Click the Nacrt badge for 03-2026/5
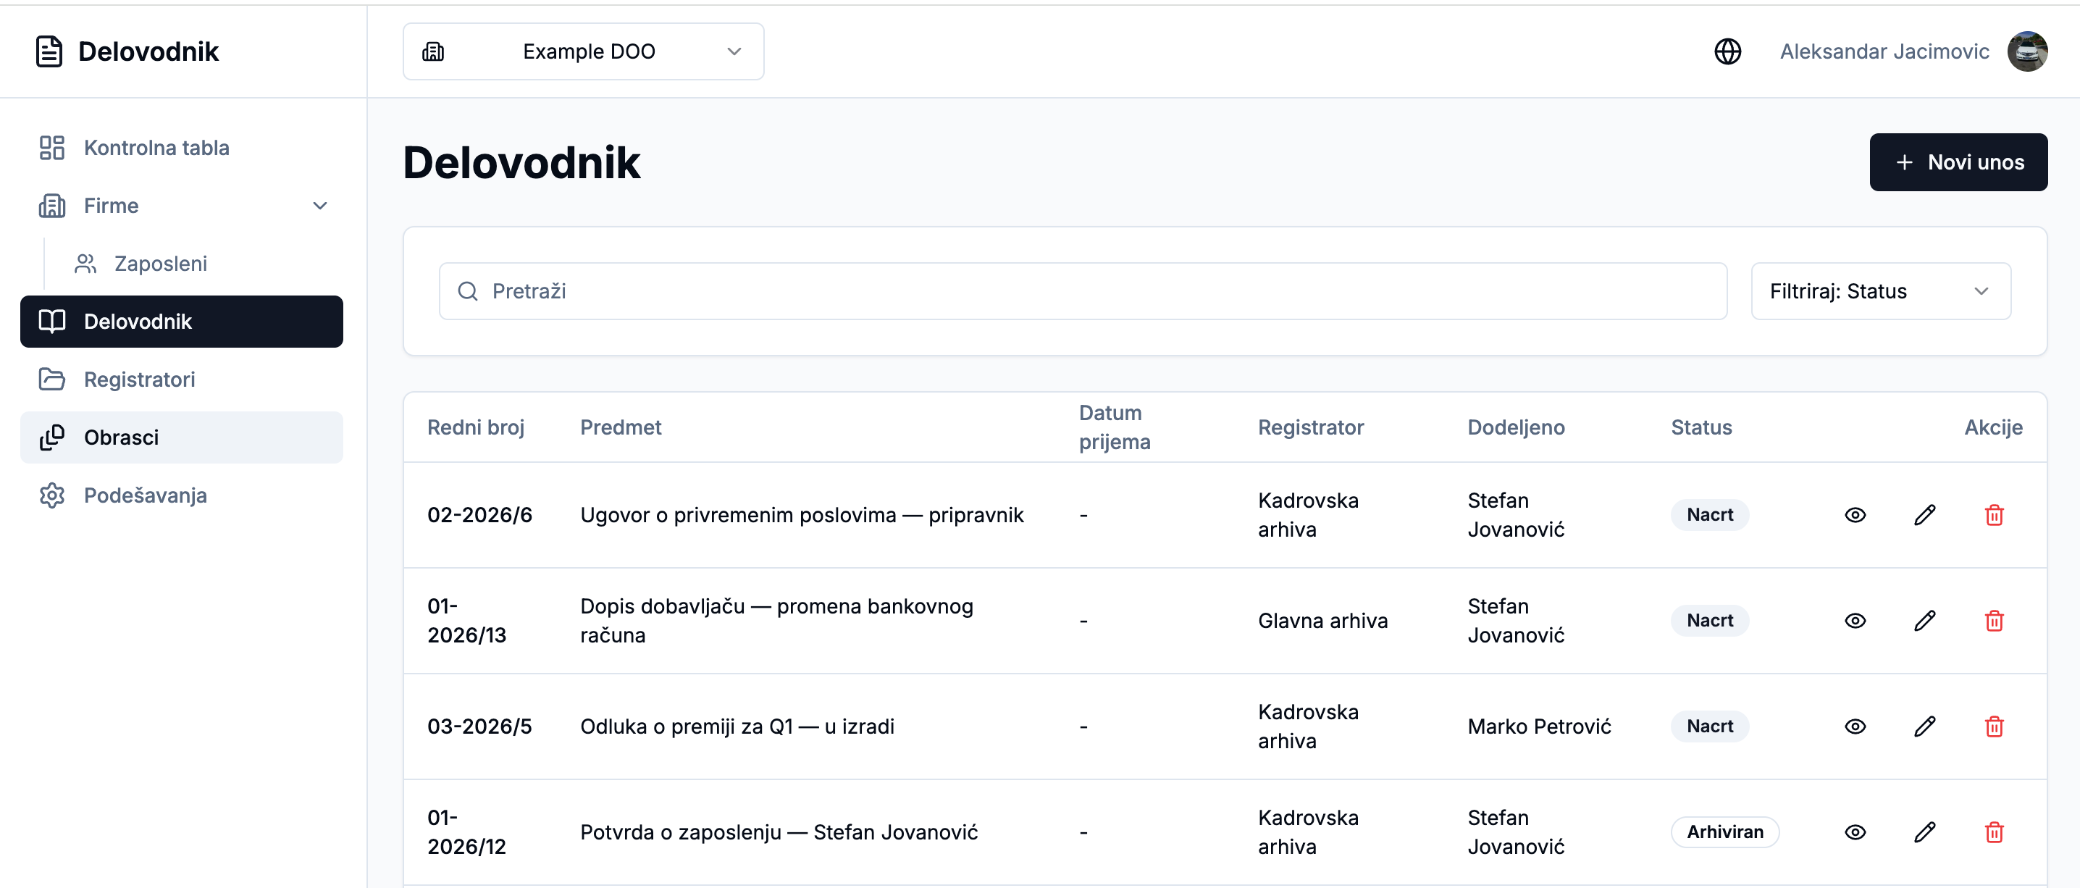The height and width of the screenshot is (888, 2080). pyautogui.click(x=1709, y=726)
